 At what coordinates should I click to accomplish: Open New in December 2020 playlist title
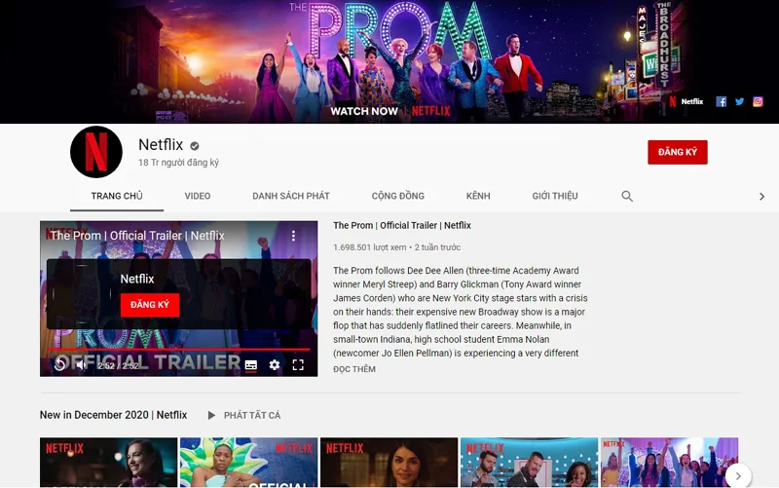tap(113, 415)
